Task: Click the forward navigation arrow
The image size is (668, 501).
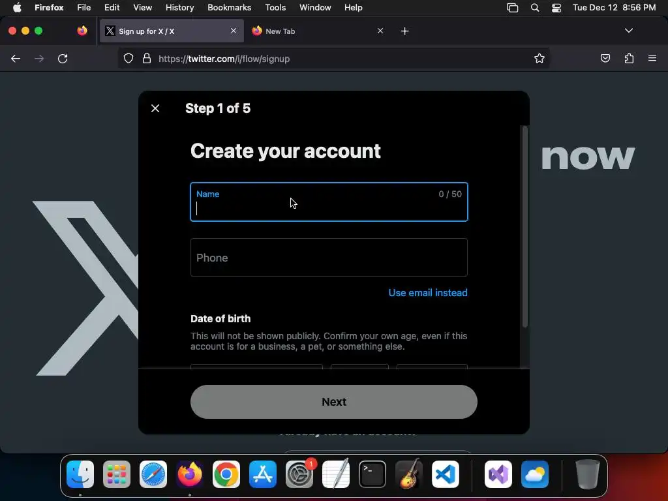Action: [39, 59]
